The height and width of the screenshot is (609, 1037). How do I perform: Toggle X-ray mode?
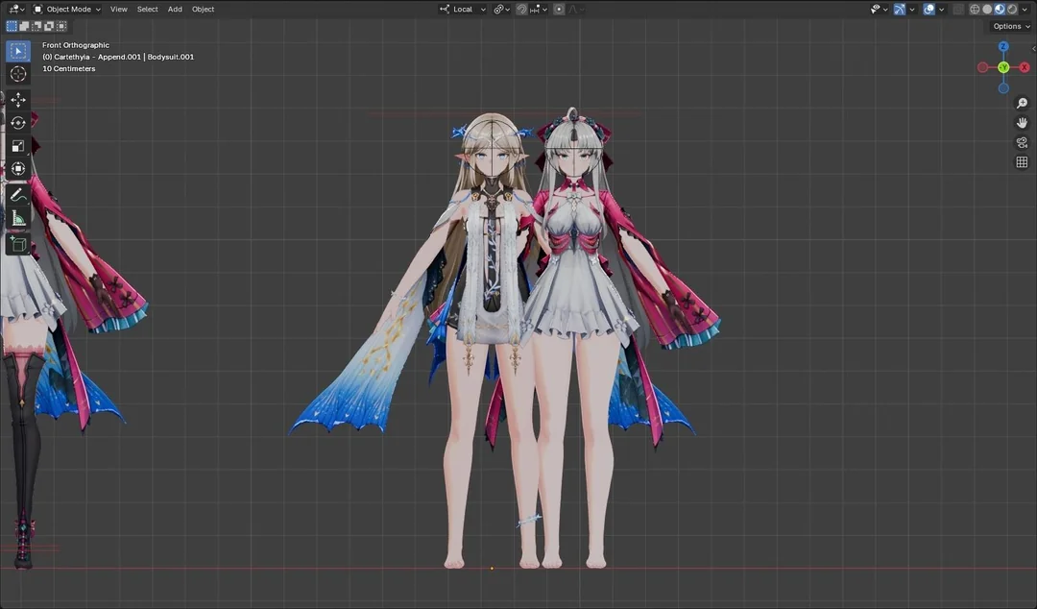[958, 10]
